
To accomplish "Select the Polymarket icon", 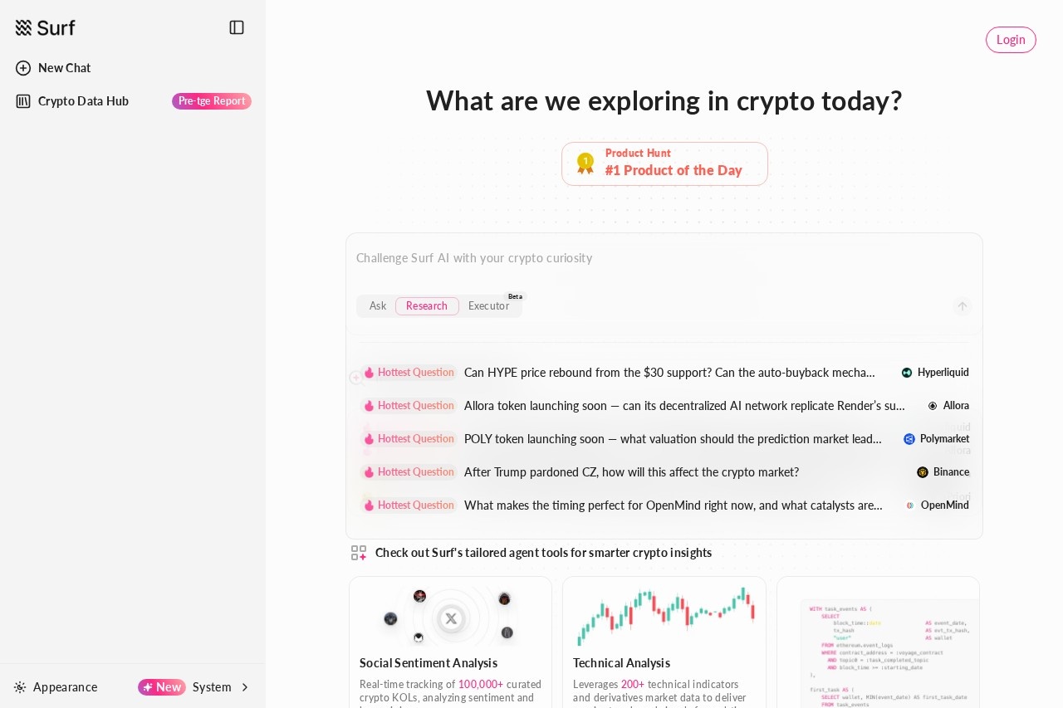I will (909, 439).
